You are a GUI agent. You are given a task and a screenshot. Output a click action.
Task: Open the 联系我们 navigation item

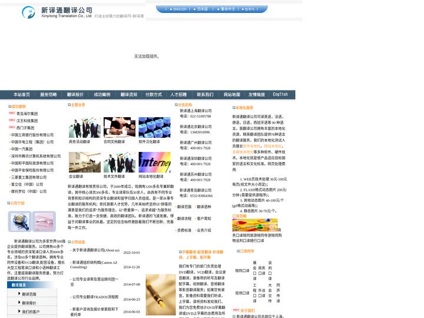click(x=205, y=94)
